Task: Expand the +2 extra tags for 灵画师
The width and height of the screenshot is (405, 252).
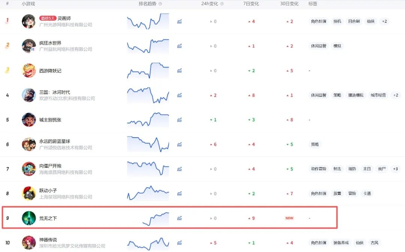Action: [384, 21]
